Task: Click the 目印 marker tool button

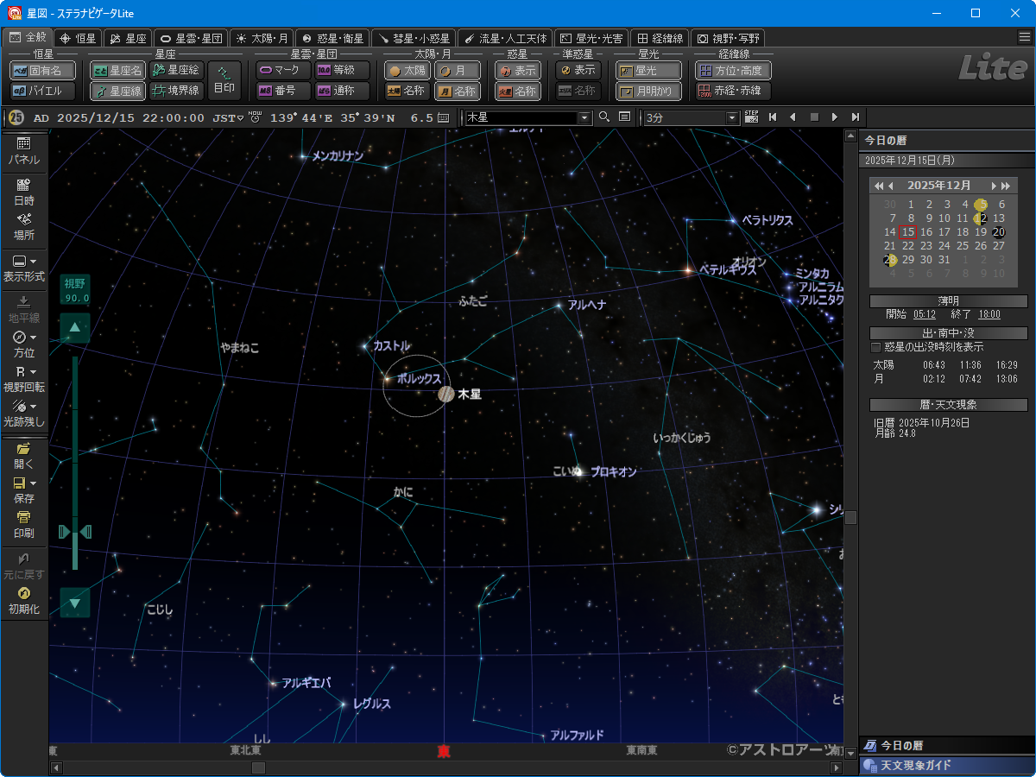Action: (224, 80)
